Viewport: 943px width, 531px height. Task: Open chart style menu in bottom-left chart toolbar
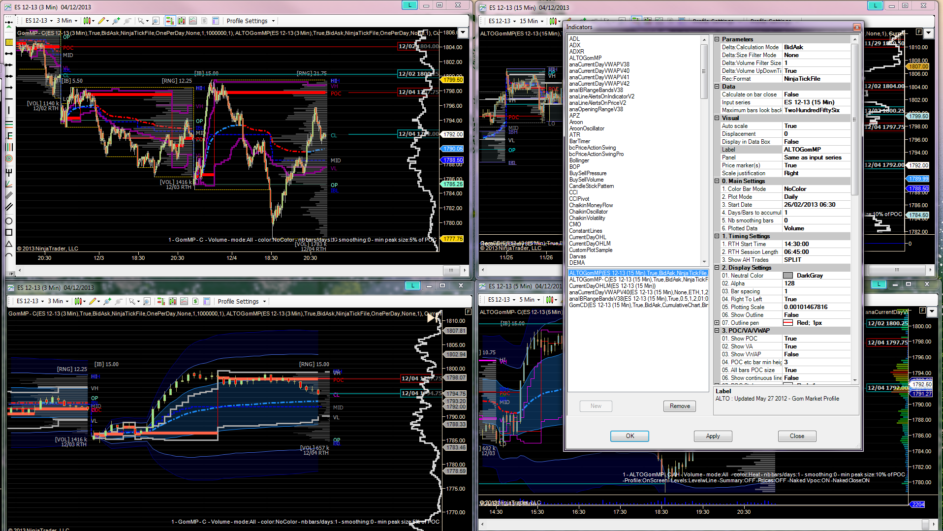click(79, 301)
